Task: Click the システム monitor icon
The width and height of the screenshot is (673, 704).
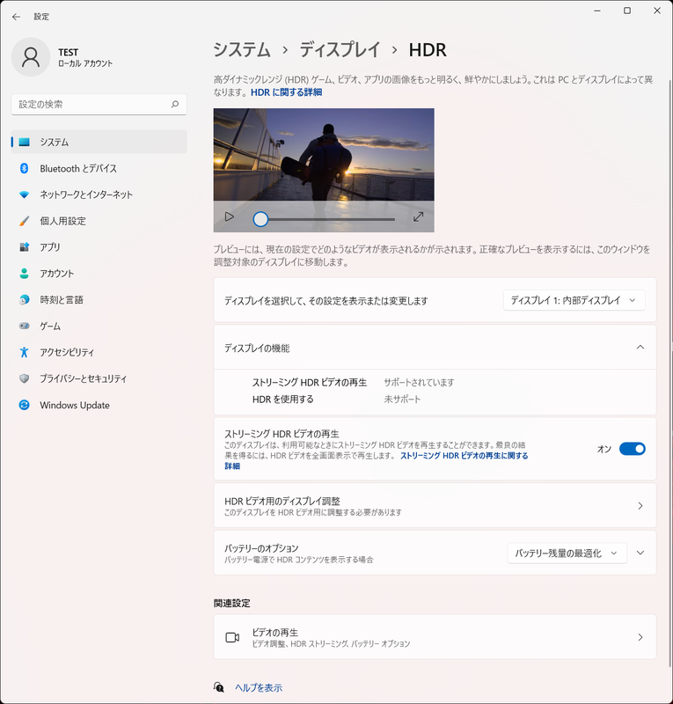Action: 25,142
